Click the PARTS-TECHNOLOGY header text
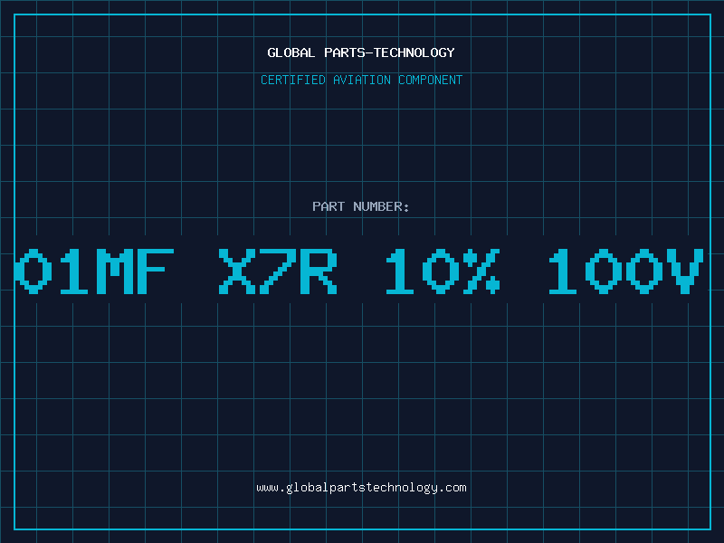 coord(389,52)
